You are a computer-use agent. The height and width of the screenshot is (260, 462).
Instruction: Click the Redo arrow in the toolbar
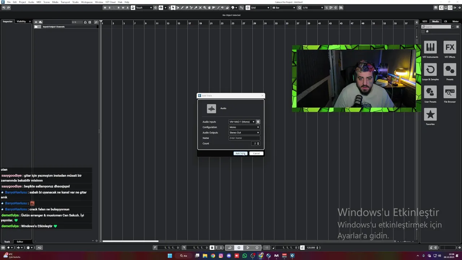(8, 8)
